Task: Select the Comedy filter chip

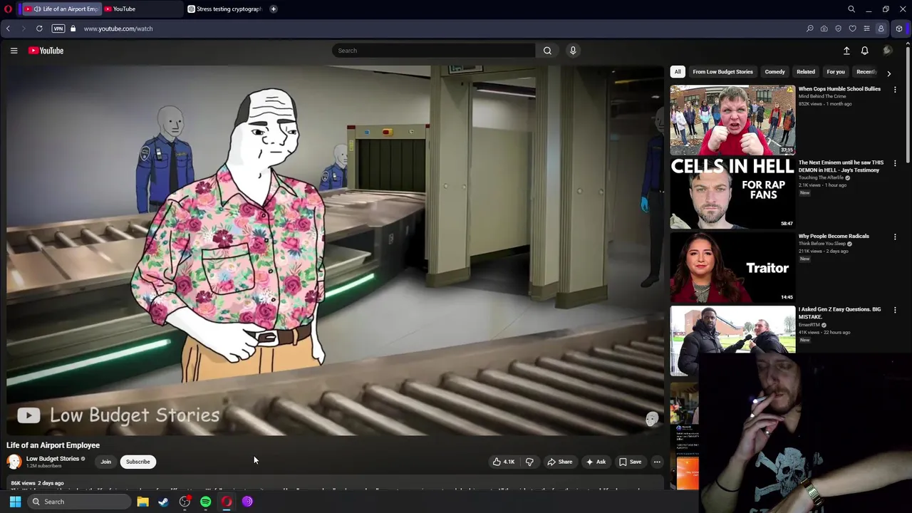Action: tap(774, 72)
